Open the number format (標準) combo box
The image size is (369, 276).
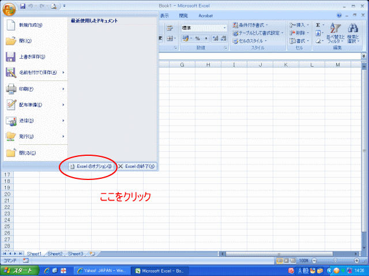coord(204,28)
